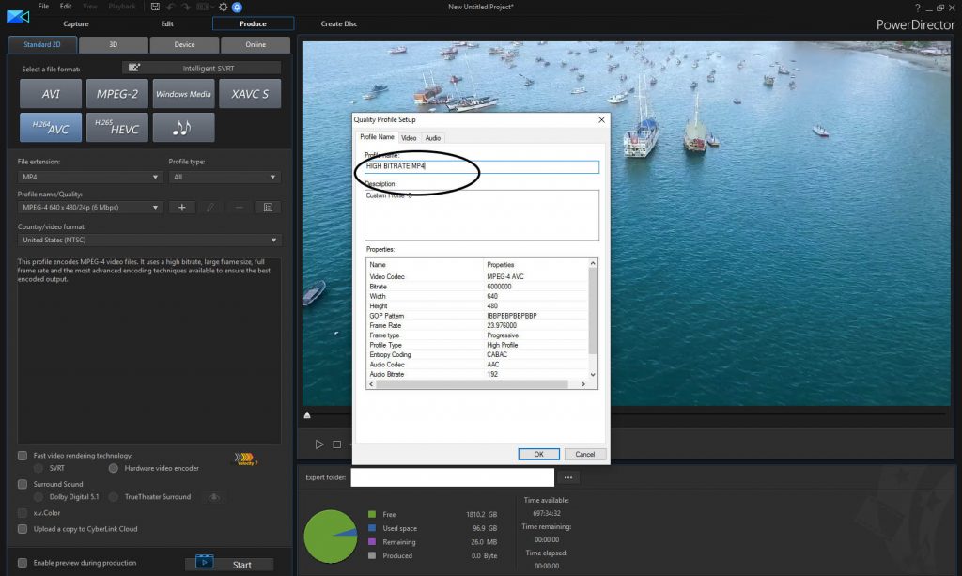This screenshot has width=962, height=576.
Task: Select the H.265 HEVC file format
Action: click(x=117, y=128)
